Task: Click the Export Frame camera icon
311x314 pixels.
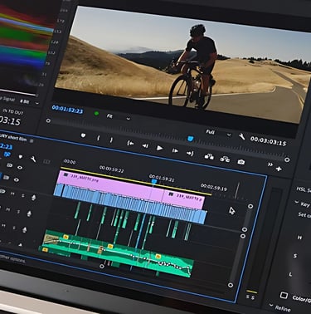Action: coord(241,162)
